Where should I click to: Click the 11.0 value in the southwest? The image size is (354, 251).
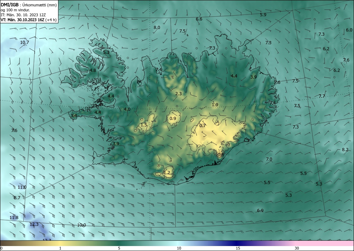[x=22, y=187]
